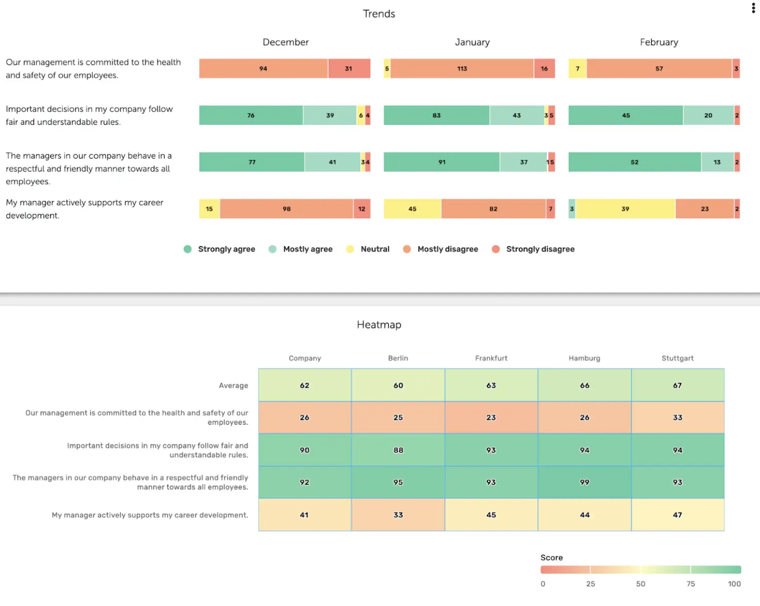Select the Stuttgart Average cell showing 67
This screenshot has height=606, width=760.
click(x=677, y=385)
